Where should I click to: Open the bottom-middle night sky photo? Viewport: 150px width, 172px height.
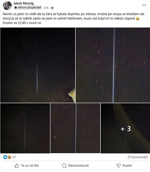pos(75,128)
